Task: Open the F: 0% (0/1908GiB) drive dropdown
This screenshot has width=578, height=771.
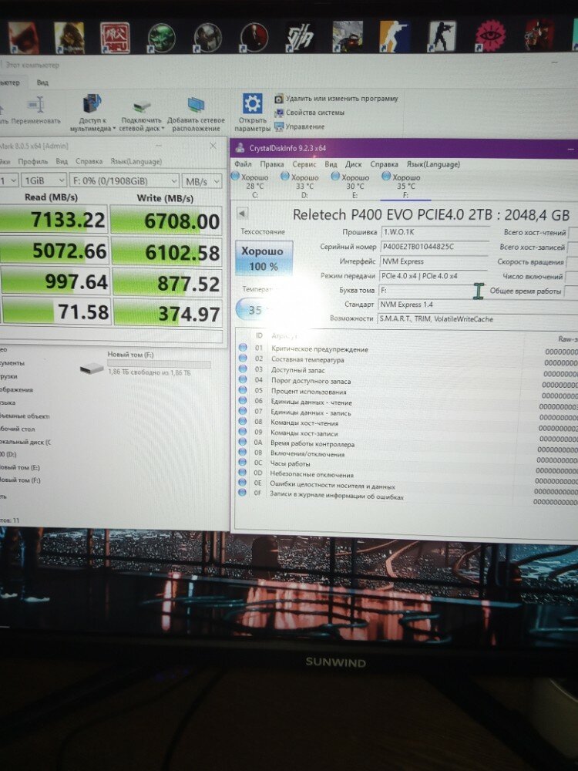Action: (x=124, y=181)
